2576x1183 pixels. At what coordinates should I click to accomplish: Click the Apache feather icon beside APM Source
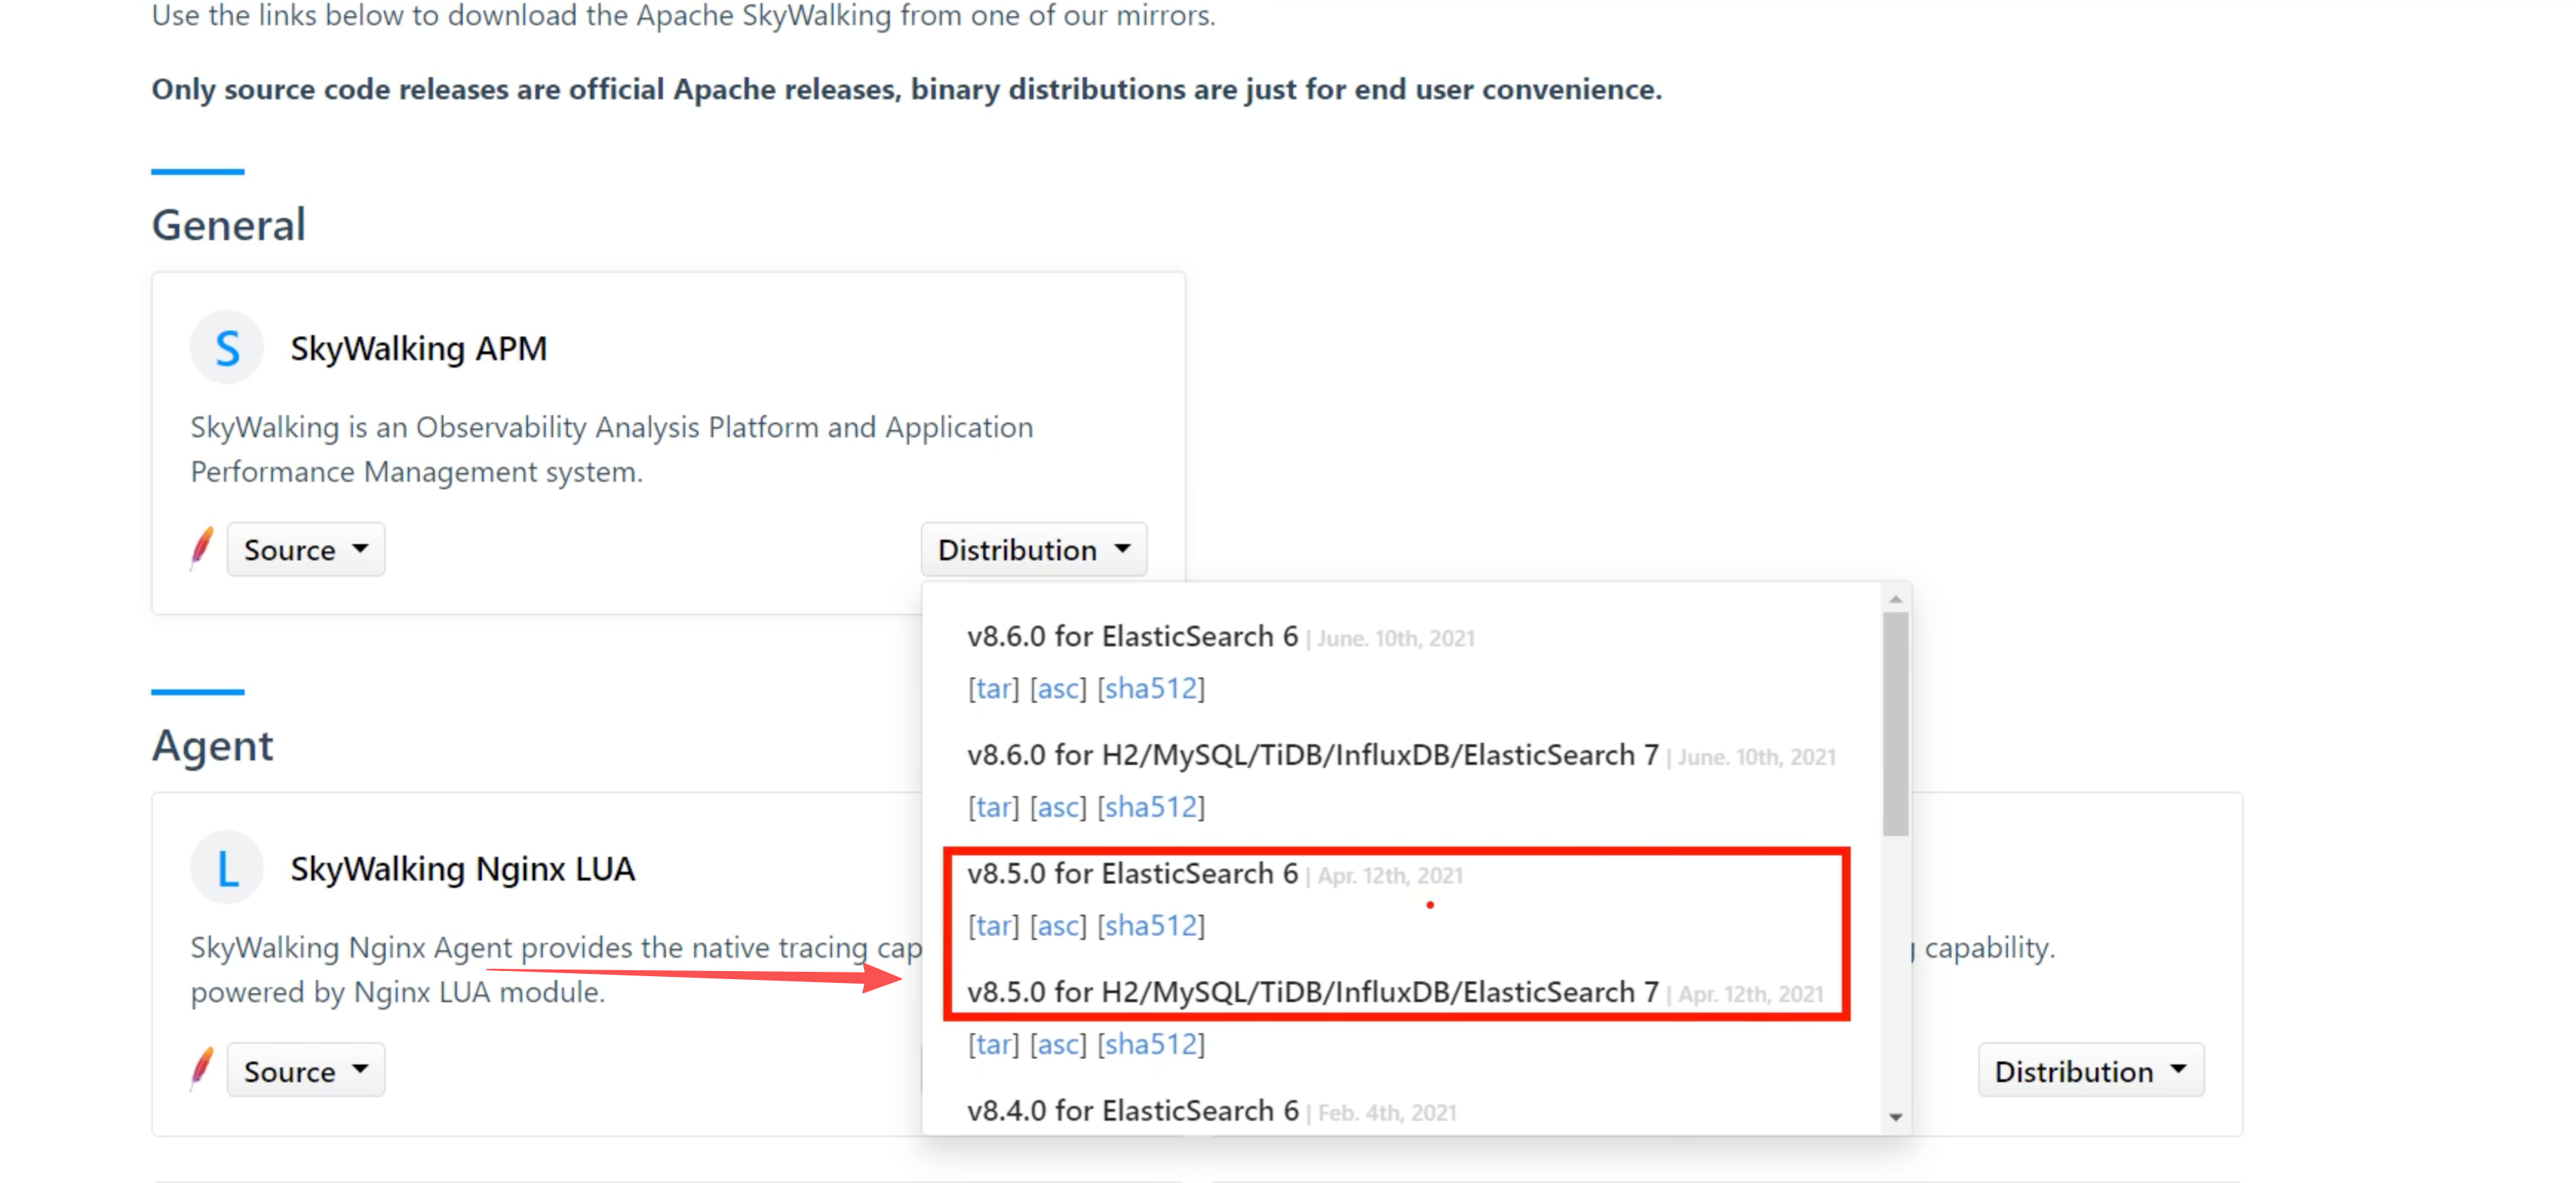202,549
